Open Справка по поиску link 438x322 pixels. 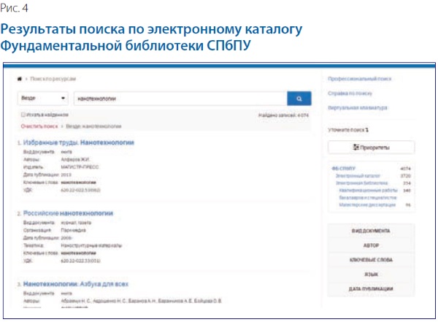tap(350, 93)
